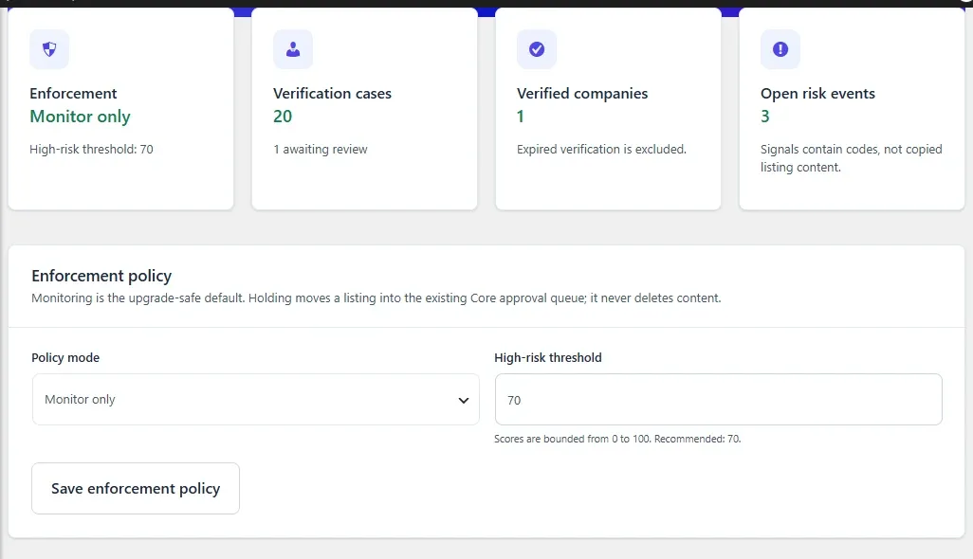
Task: Click the 'Verified companies' card title
Action: [582, 94]
